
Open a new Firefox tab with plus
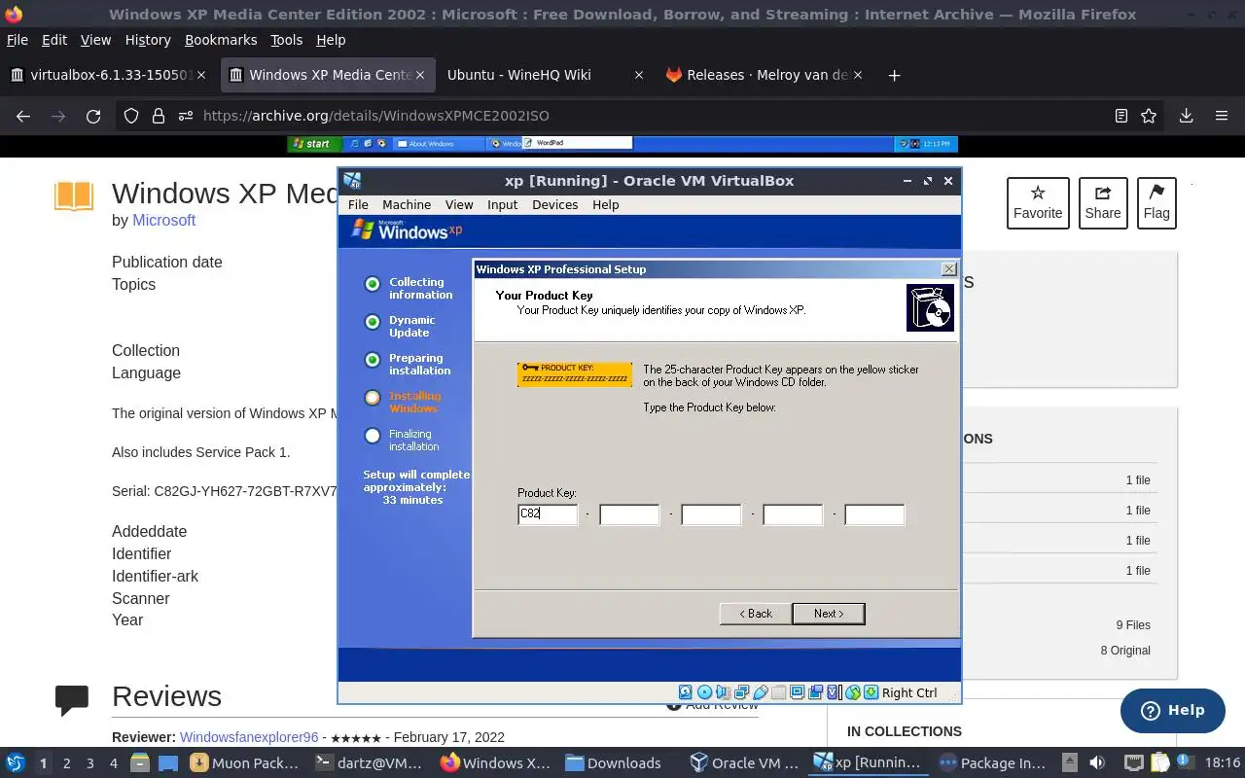[x=894, y=75]
